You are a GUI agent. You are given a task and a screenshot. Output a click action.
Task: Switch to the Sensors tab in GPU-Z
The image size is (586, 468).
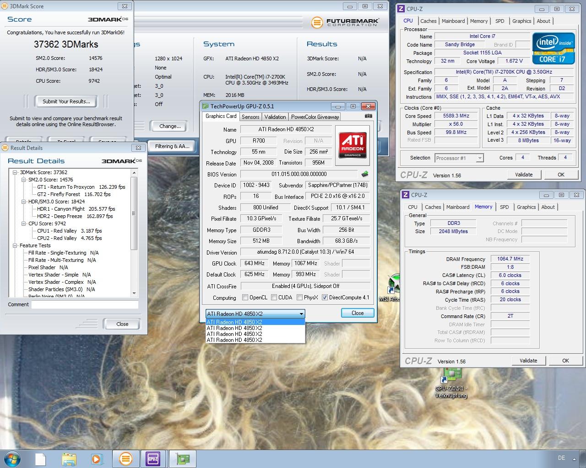point(250,117)
